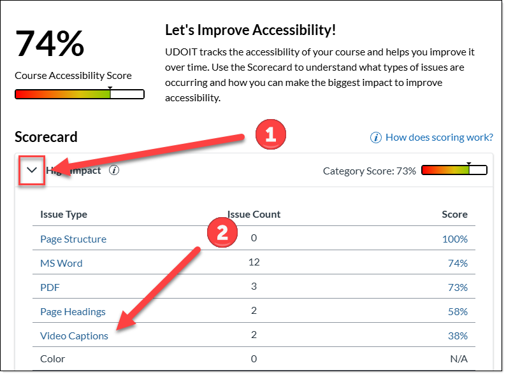Open the Page Structure issue type
The height and width of the screenshot is (375, 506).
coord(73,239)
